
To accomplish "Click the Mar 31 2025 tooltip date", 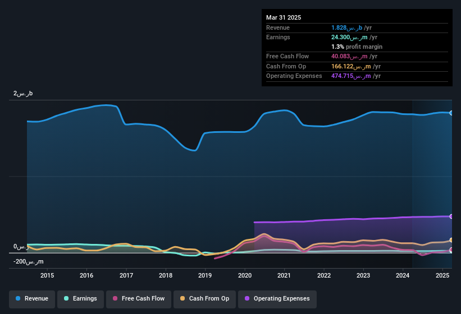I will [284, 17].
